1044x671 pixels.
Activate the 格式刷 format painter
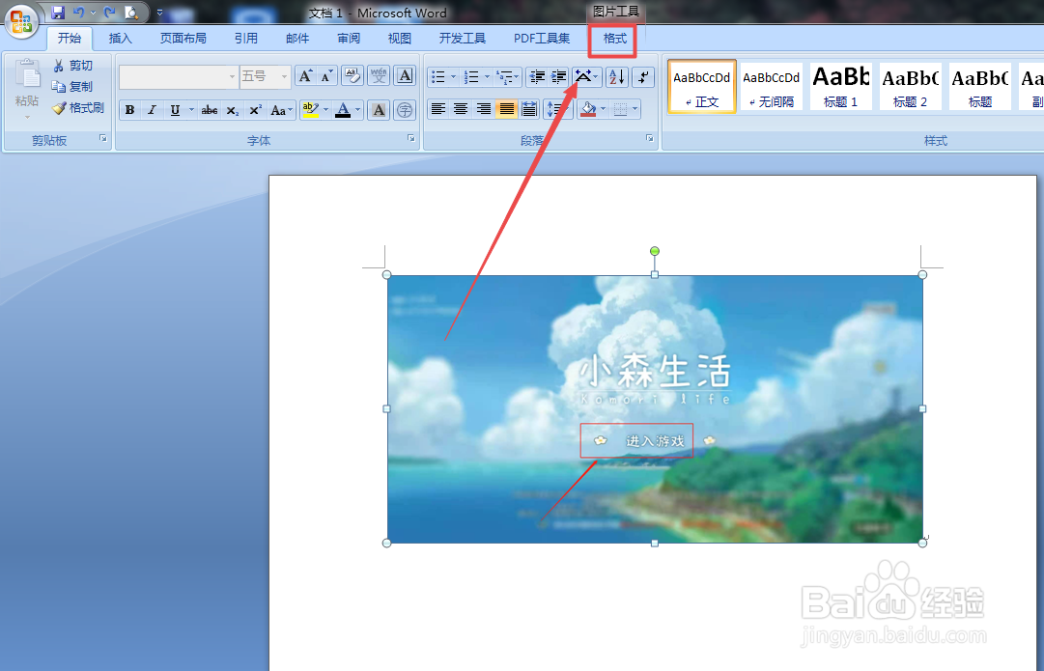pos(78,108)
